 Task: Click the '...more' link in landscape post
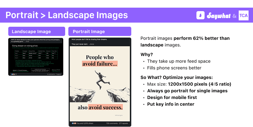pyautogui.click(x=27, y=41)
